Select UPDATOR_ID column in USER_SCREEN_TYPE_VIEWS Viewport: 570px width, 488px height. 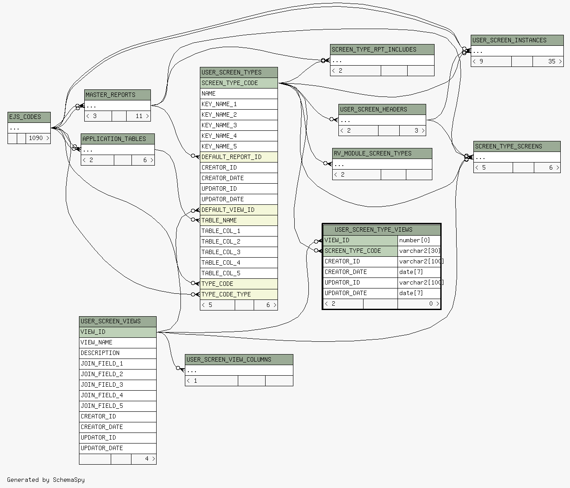(360, 283)
